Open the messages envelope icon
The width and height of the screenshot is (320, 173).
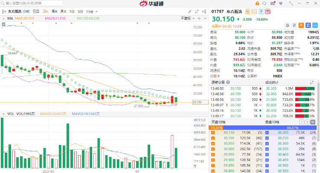273,3
